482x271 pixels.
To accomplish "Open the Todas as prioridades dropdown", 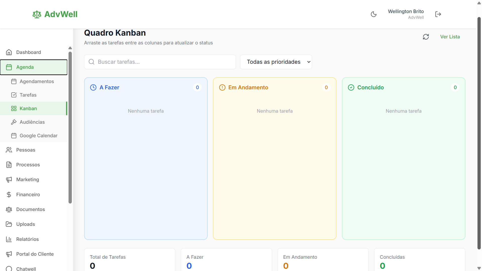I will tap(276, 62).
